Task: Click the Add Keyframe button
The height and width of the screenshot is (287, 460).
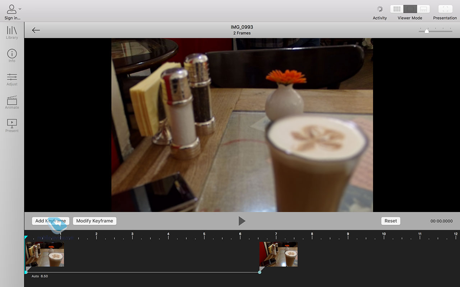Action: pos(50,221)
